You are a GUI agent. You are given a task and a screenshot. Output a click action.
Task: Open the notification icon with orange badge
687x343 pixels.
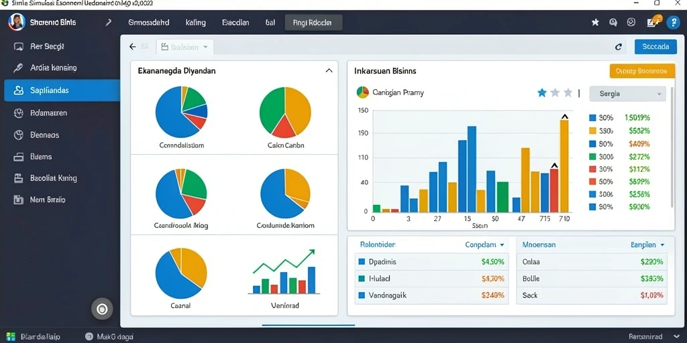653,22
